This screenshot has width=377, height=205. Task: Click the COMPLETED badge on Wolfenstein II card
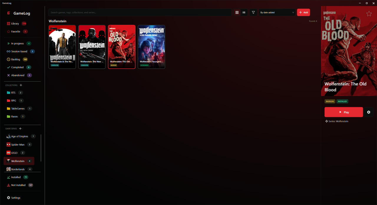(55, 65)
